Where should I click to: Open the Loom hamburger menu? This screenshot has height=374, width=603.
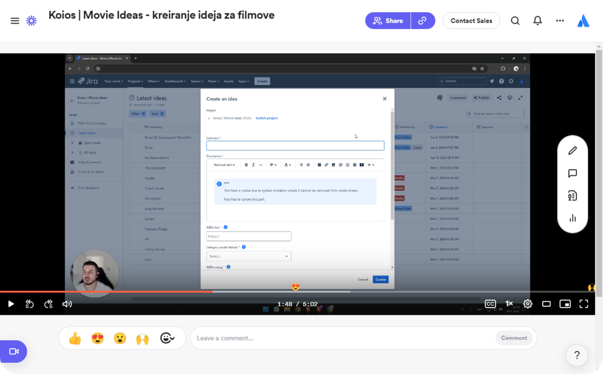(x=14, y=21)
